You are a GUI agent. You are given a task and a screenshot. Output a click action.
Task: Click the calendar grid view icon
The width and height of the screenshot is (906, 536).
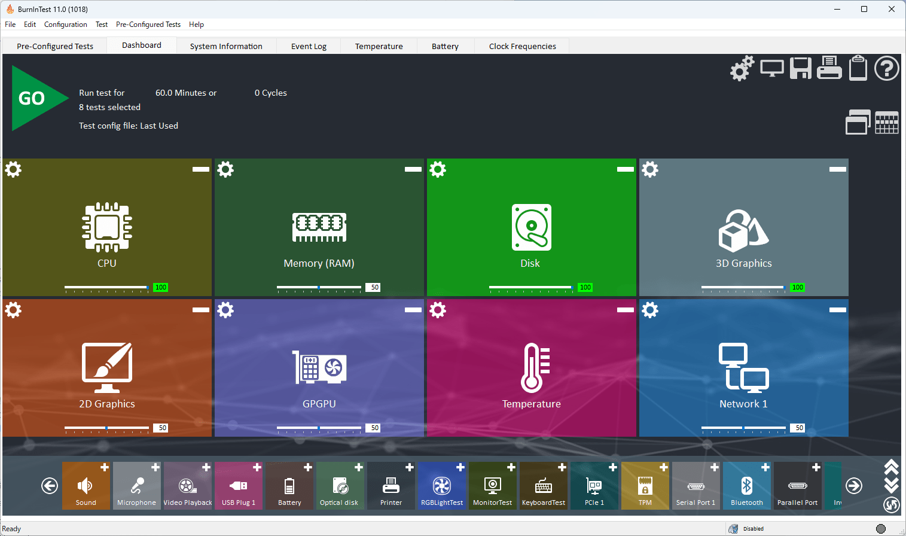click(886, 123)
